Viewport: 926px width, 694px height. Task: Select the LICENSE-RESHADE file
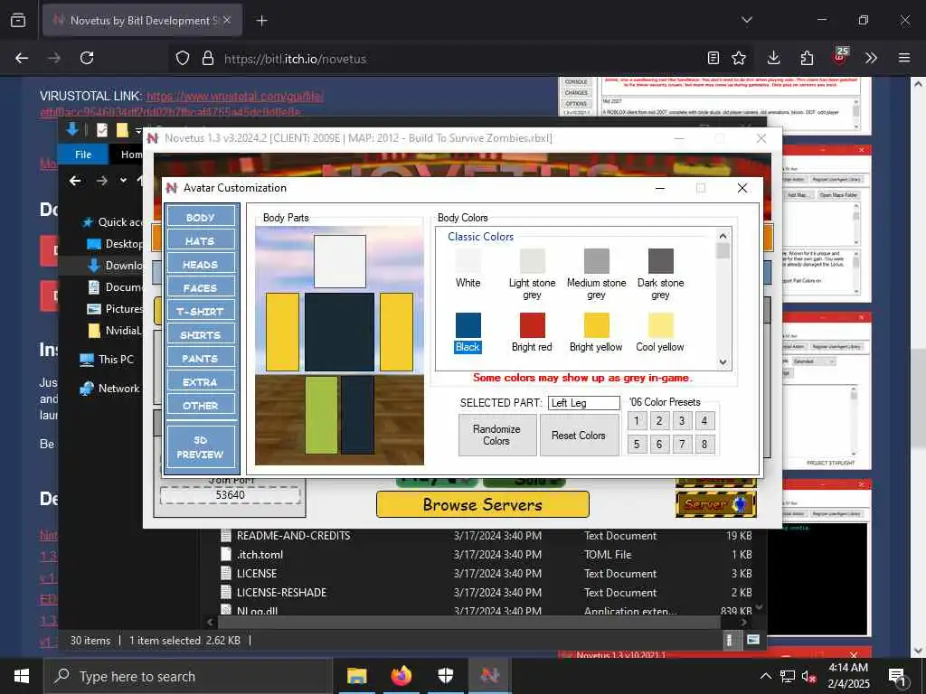(x=282, y=593)
